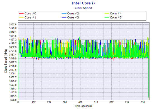Click the 0 x-axis tick label
The image size is (167, 111).
point(18,102)
